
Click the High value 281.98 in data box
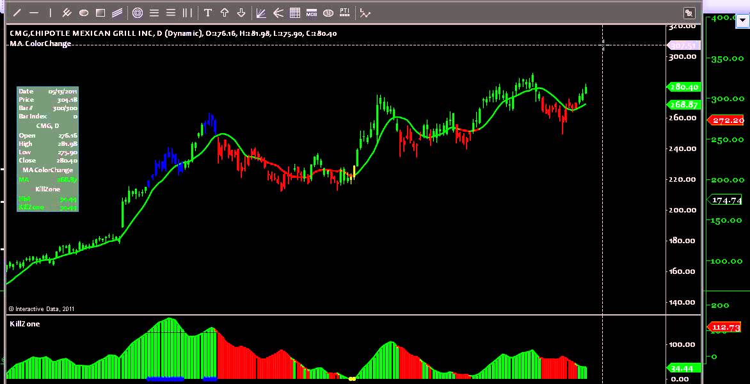pyautogui.click(x=67, y=144)
